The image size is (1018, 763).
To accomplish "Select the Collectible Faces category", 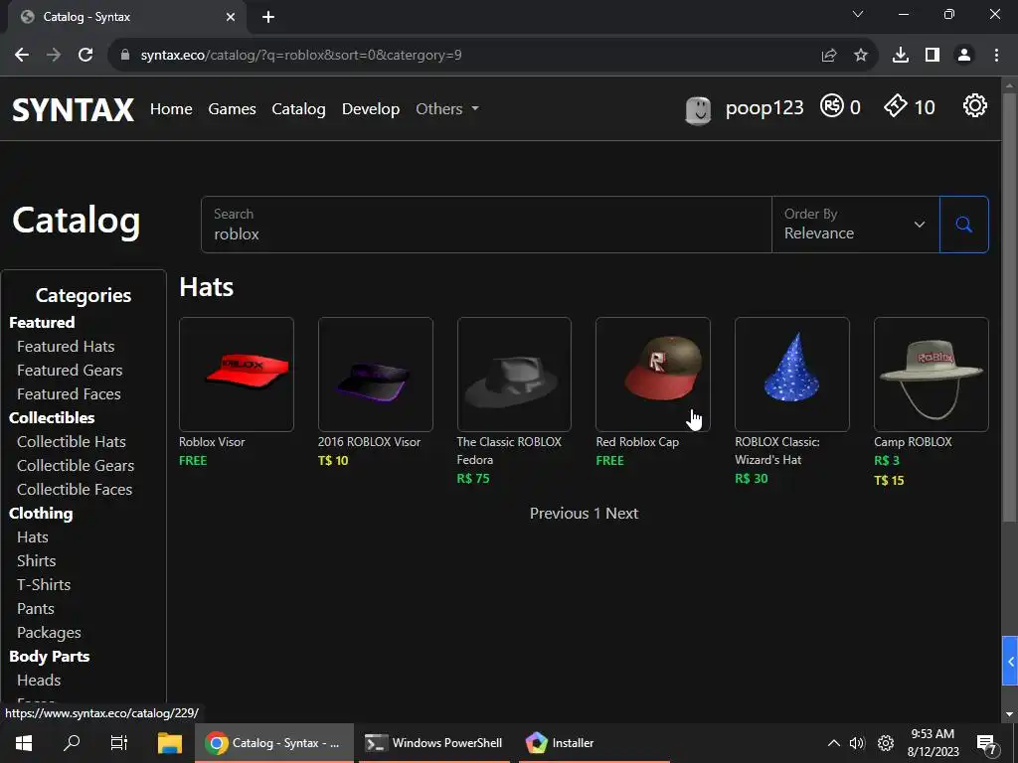I will point(75,490).
